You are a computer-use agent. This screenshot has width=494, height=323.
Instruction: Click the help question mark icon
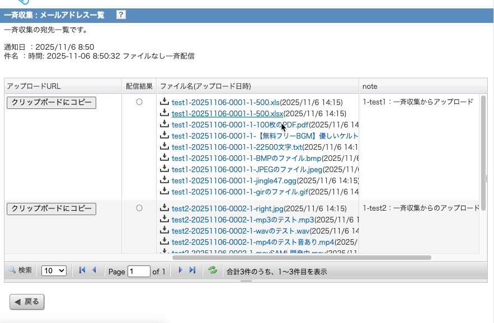121,15
